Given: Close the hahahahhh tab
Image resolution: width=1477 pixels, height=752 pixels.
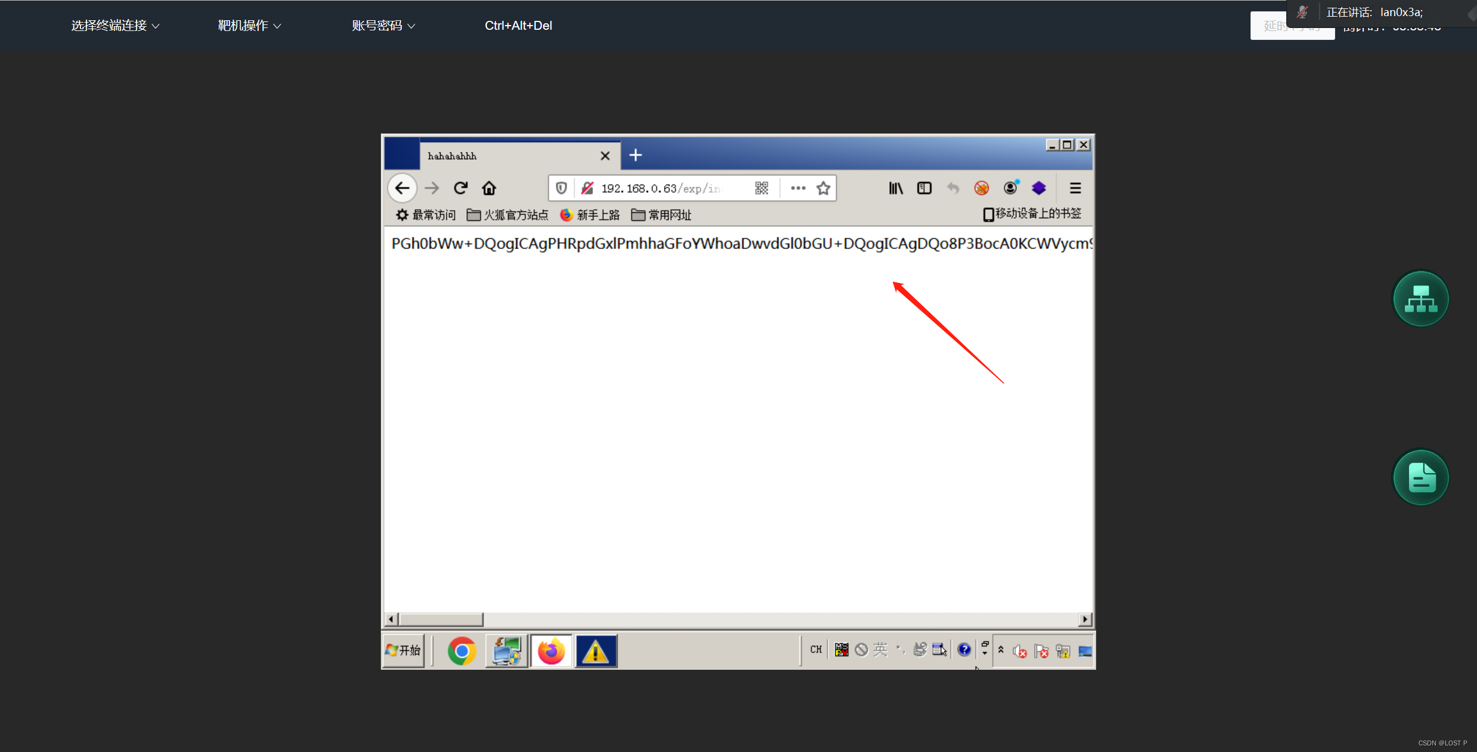Looking at the screenshot, I should click(605, 156).
